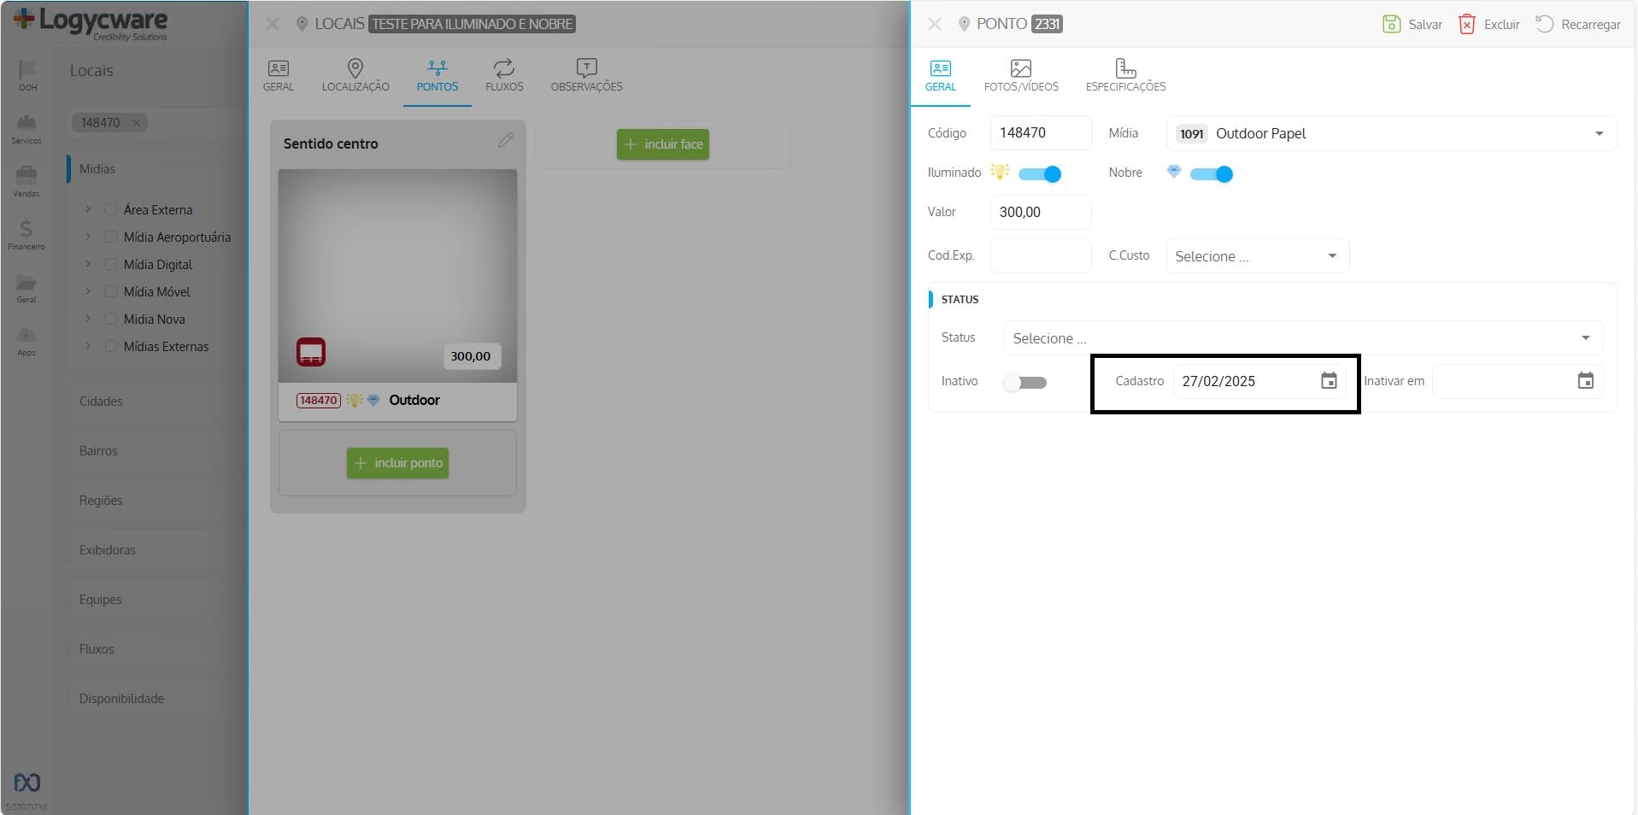Disable the Iluminado toggle
Screen dimensions: 1638x815
coord(1040,174)
